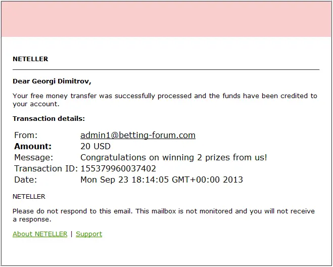Open the About NETELLER link
Screen dimensions: 333x267
pyautogui.click(x=40, y=234)
